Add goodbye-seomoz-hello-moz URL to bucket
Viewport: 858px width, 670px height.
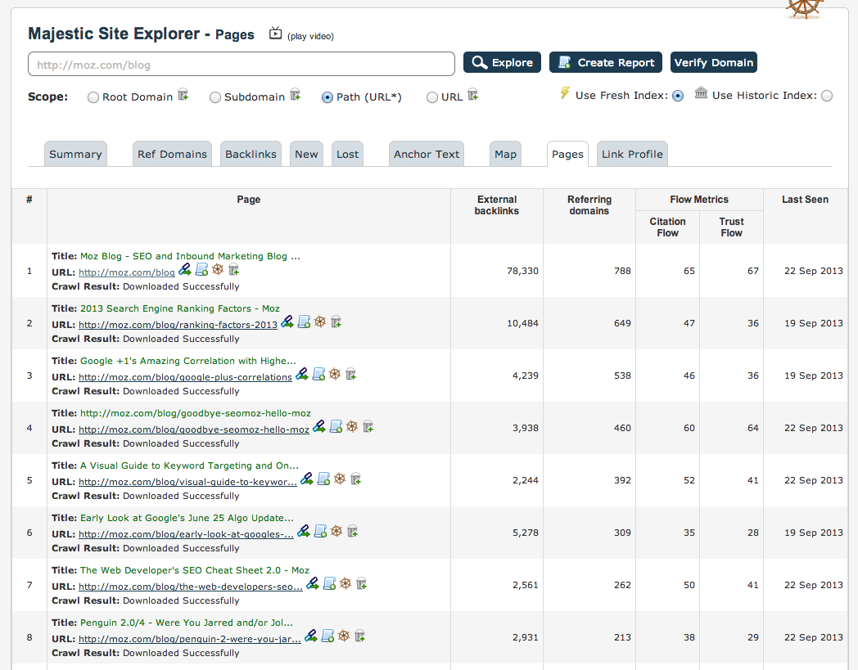(368, 426)
